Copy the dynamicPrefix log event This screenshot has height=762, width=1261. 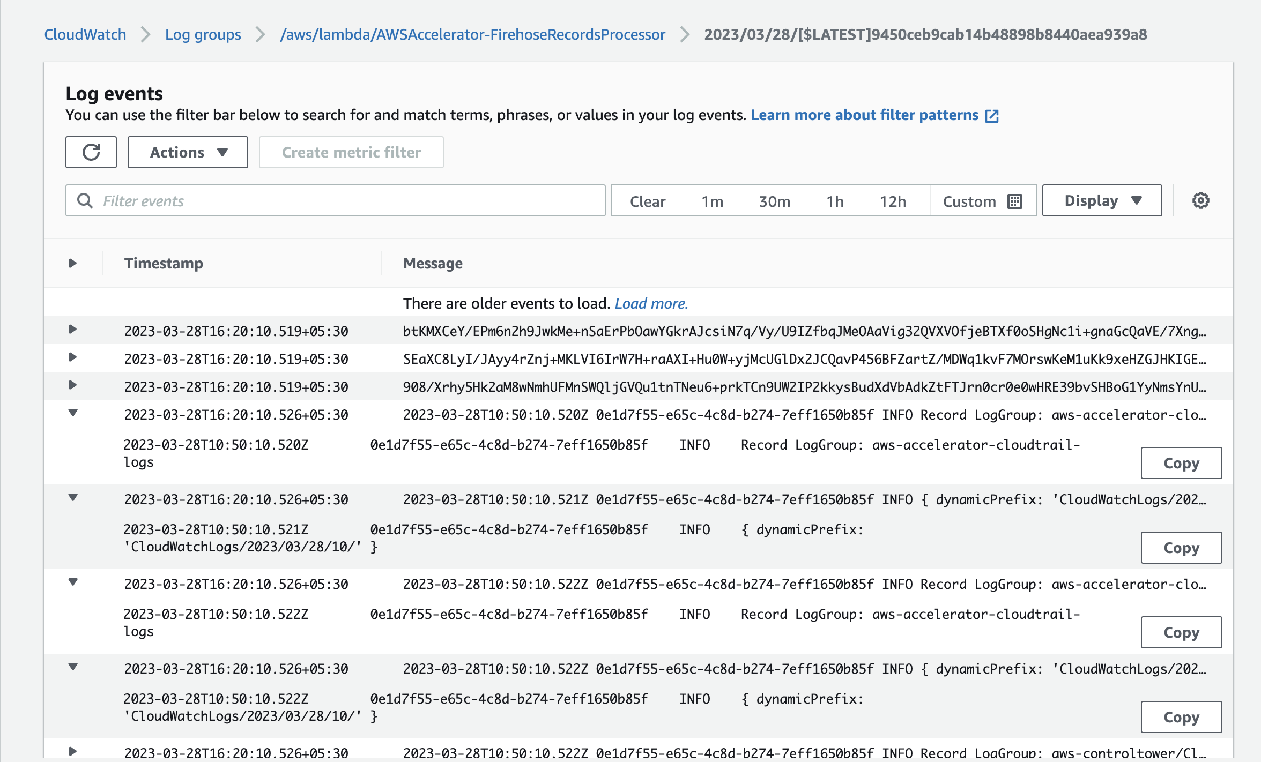click(x=1181, y=548)
